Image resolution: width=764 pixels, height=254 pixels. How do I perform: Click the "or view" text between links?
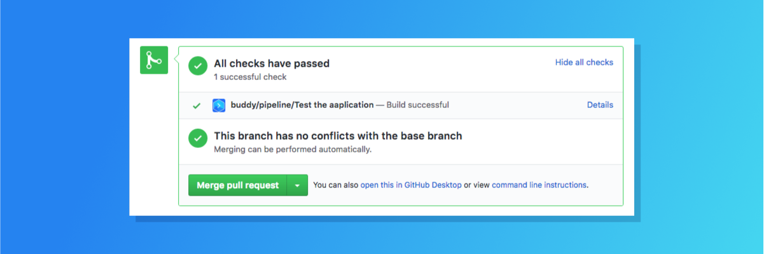476,185
